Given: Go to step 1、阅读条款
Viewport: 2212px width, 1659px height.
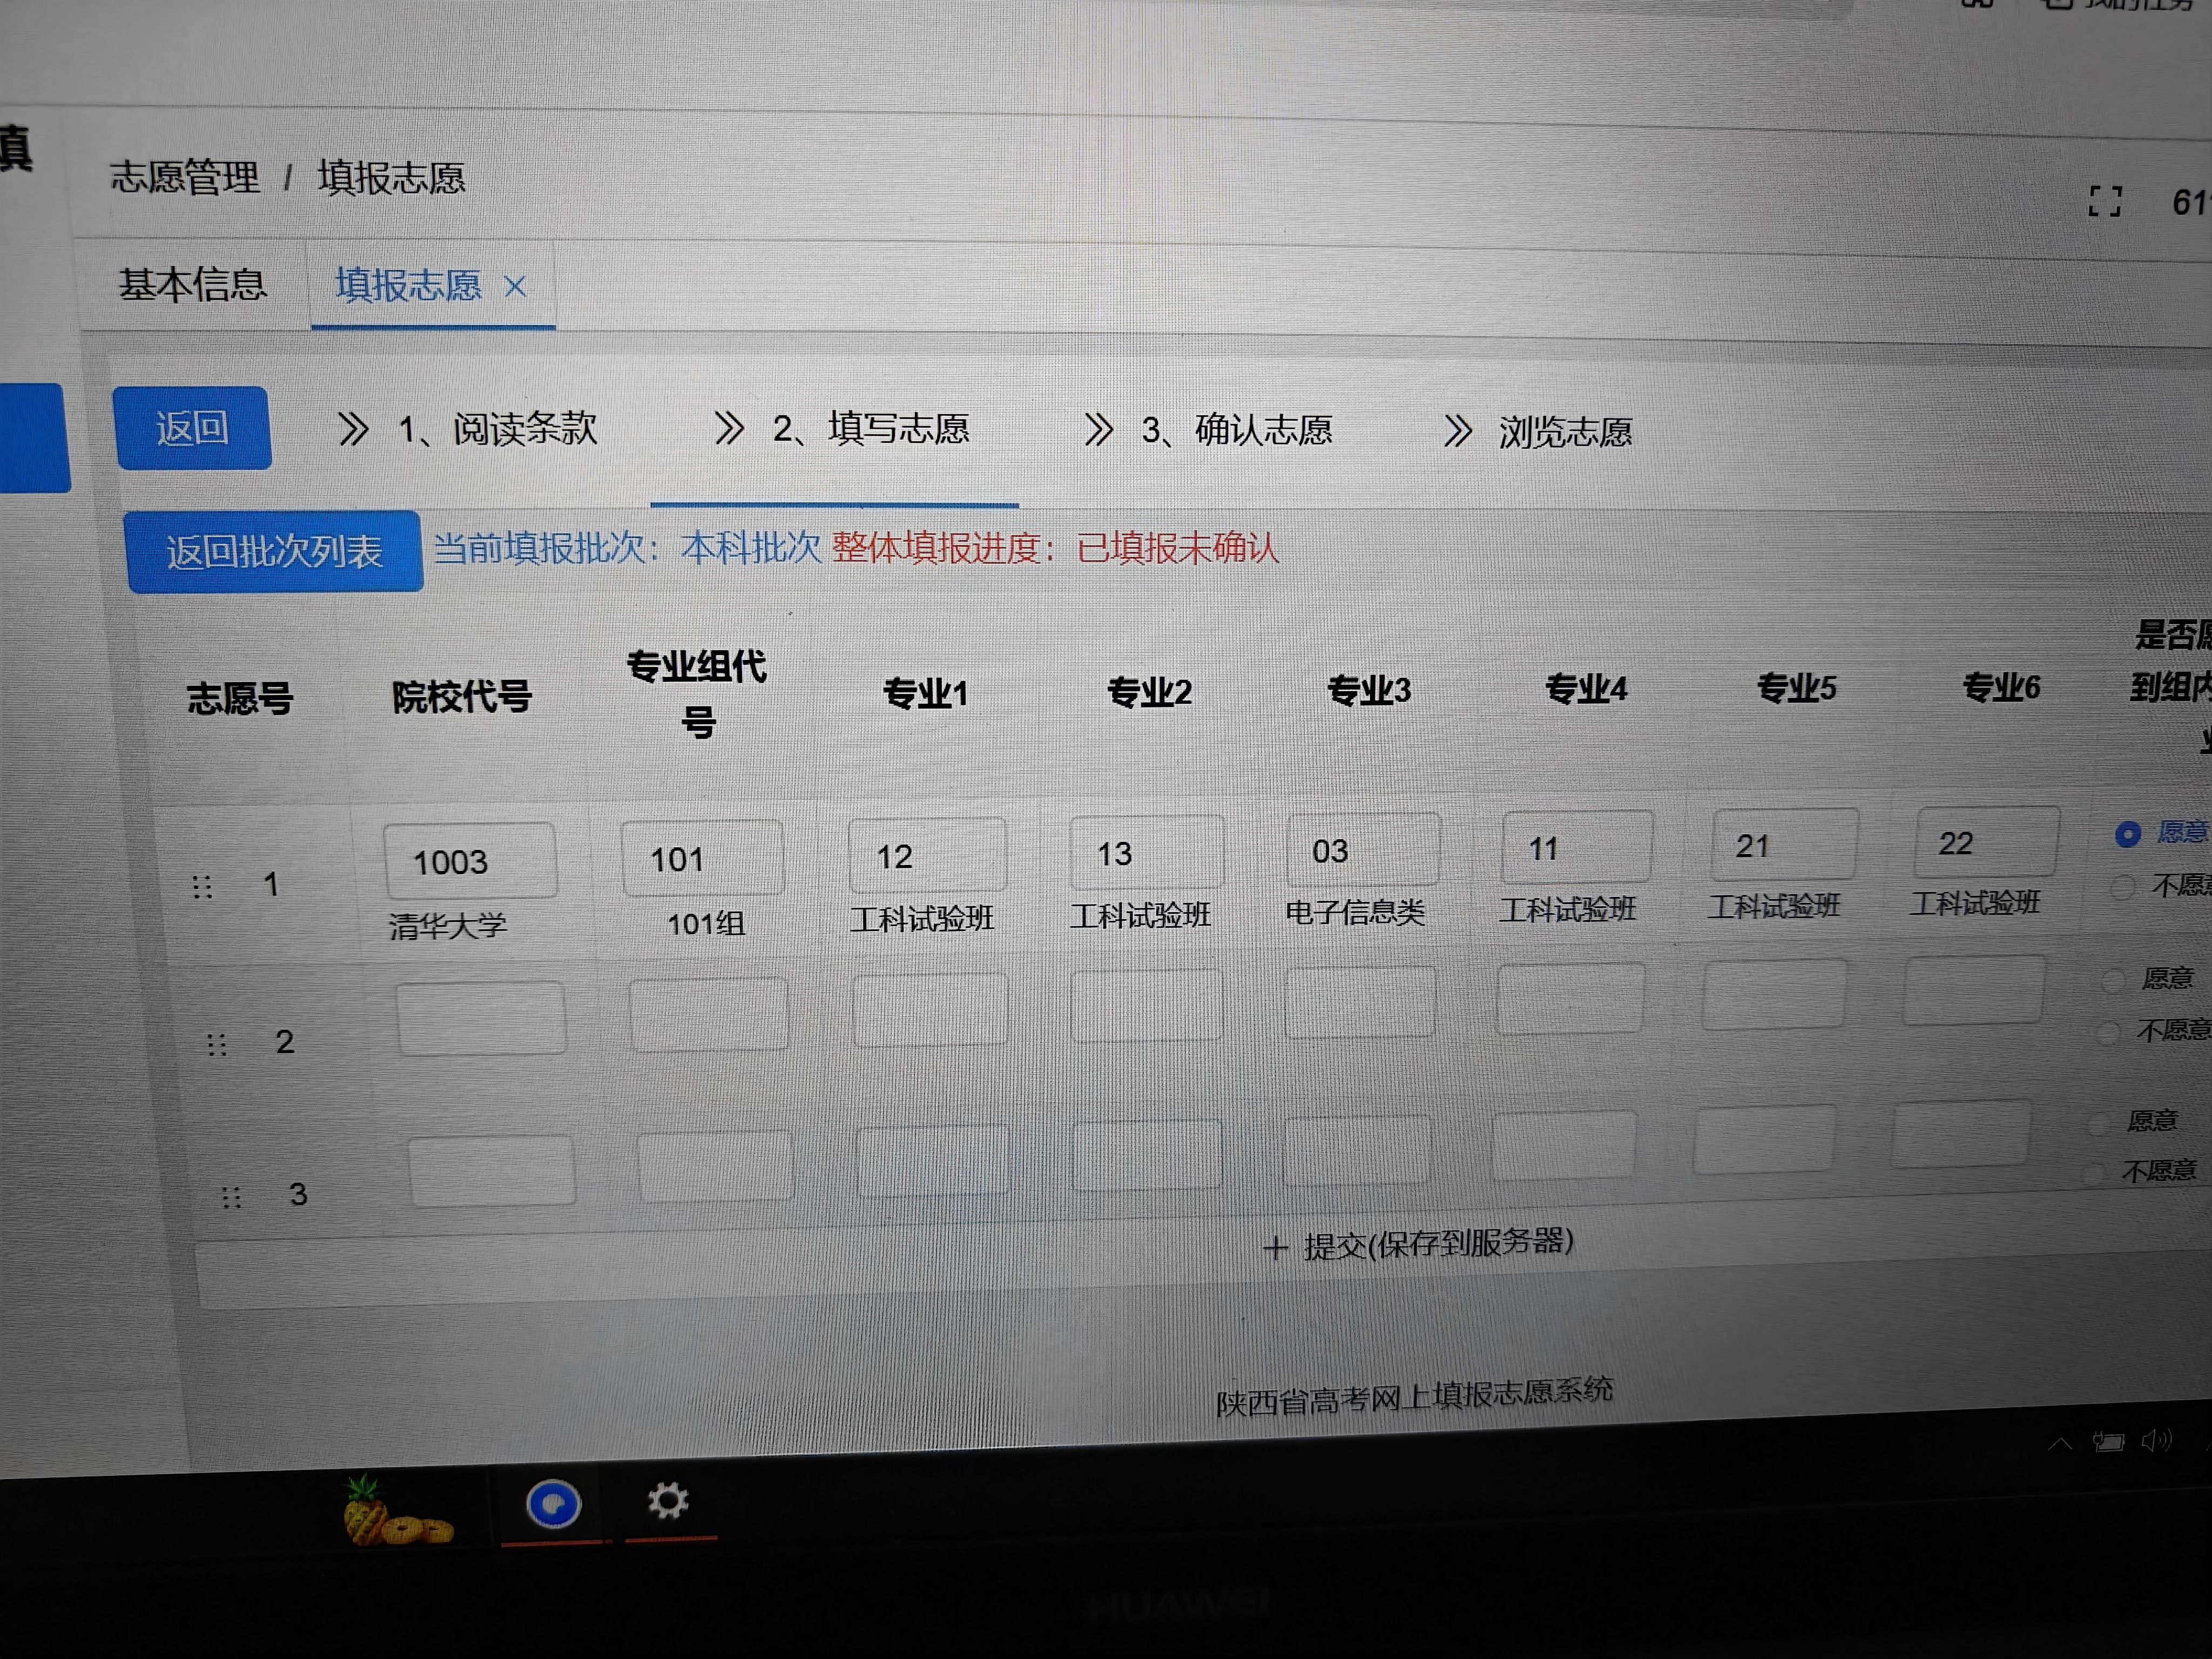Looking at the screenshot, I should pyautogui.click(x=497, y=429).
